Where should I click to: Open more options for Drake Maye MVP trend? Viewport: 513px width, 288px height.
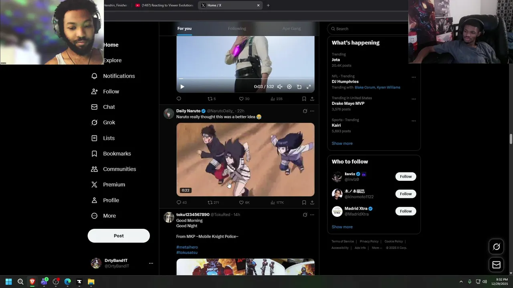point(414,99)
